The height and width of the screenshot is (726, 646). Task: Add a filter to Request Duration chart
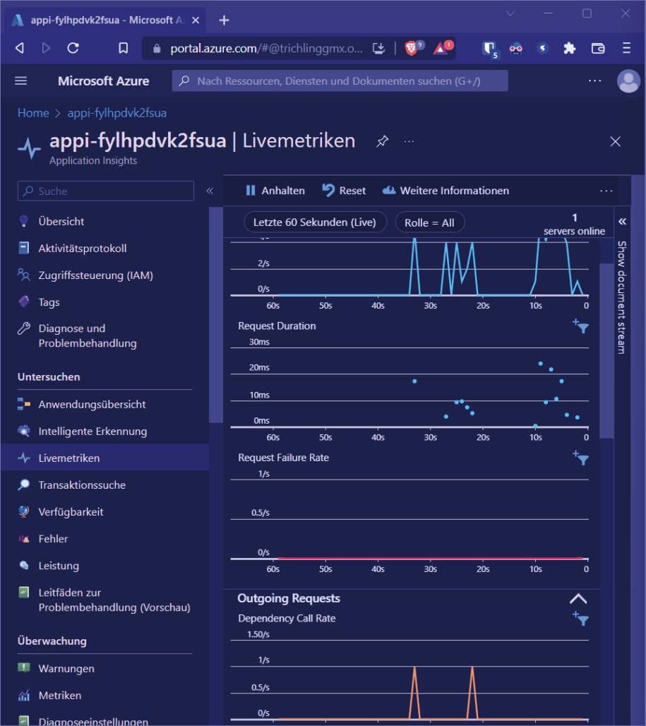(x=581, y=326)
